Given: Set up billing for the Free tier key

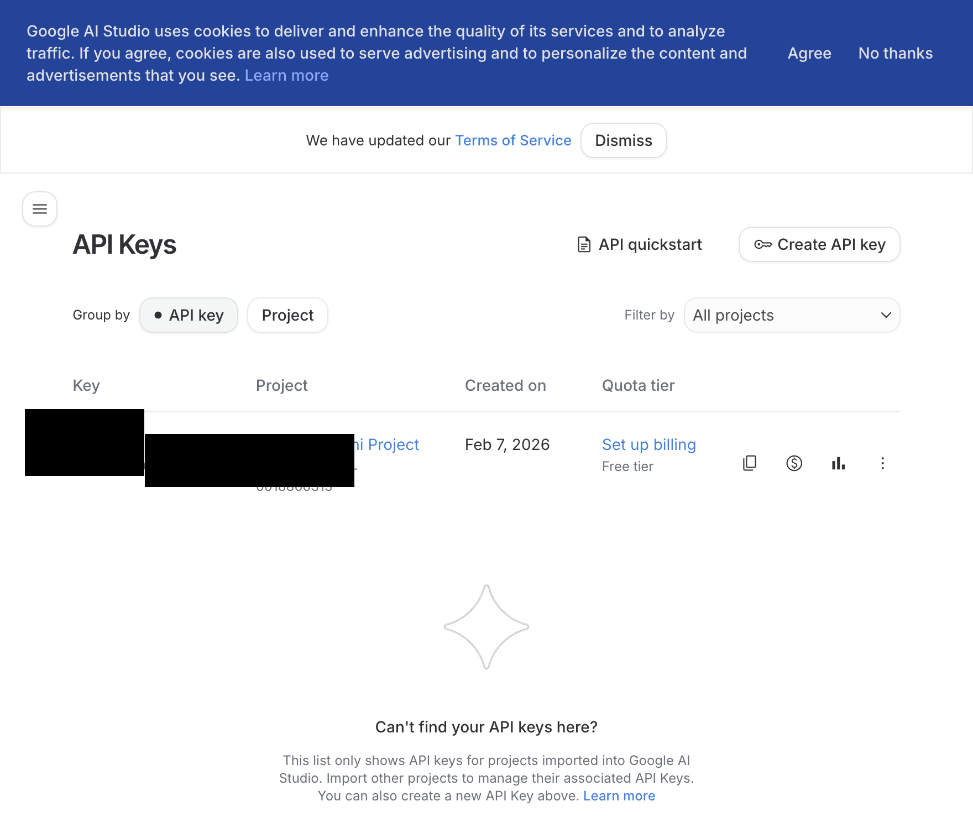Looking at the screenshot, I should point(648,444).
